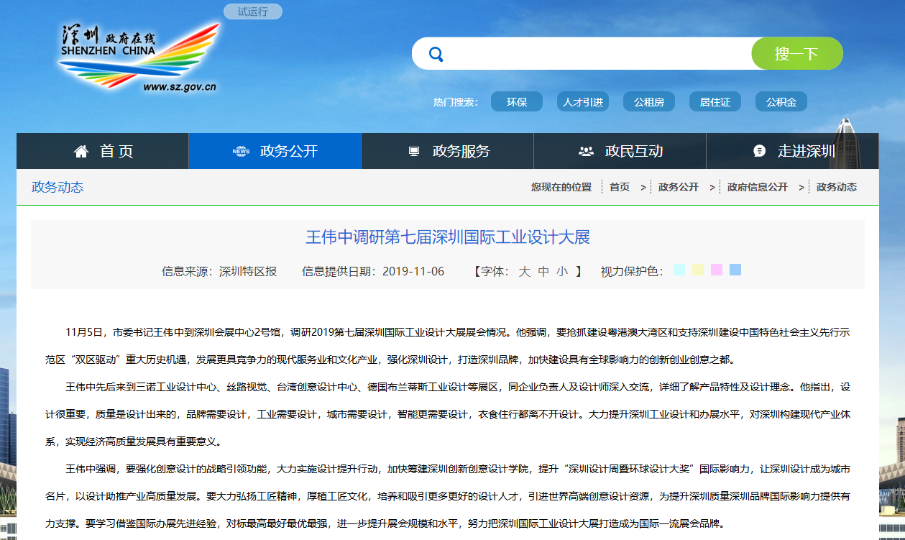Click the search text input field
Image resolution: width=905 pixels, height=540 pixels.
tap(597, 54)
